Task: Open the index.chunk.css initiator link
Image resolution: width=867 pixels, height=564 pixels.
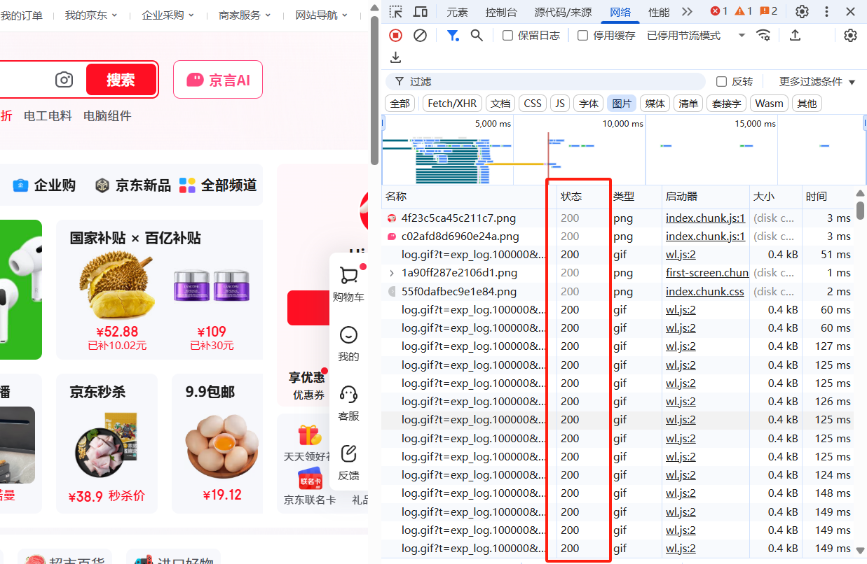Action: pyautogui.click(x=705, y=291)
